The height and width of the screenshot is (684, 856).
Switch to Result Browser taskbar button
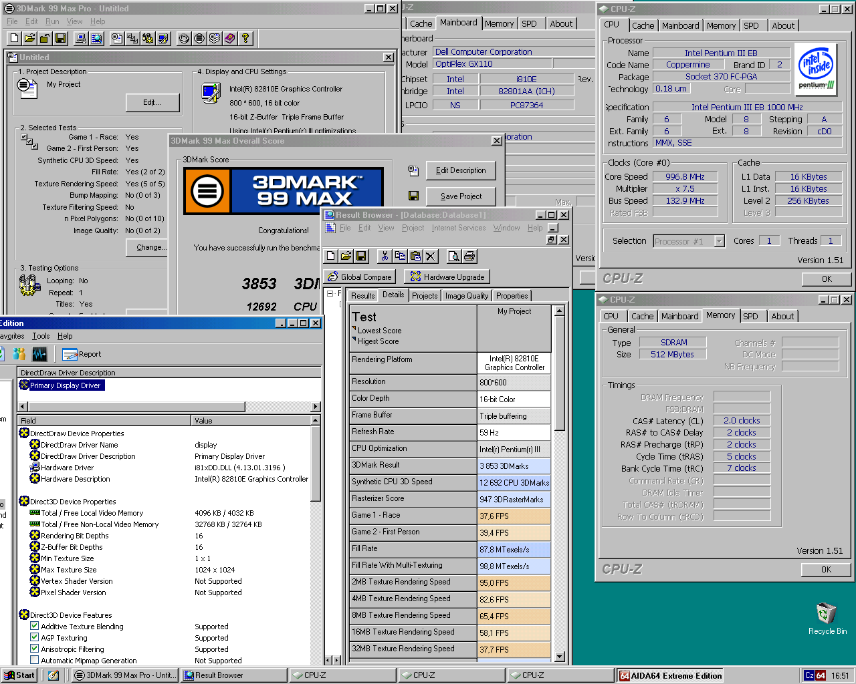click(x=233, y=675)
